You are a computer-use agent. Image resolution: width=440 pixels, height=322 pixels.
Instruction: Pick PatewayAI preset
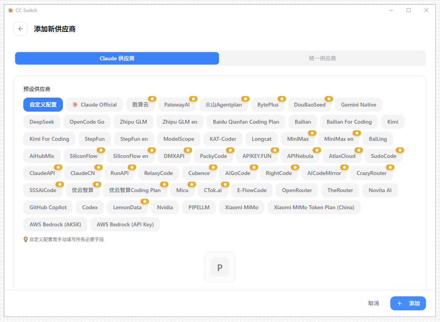point(177,105)
